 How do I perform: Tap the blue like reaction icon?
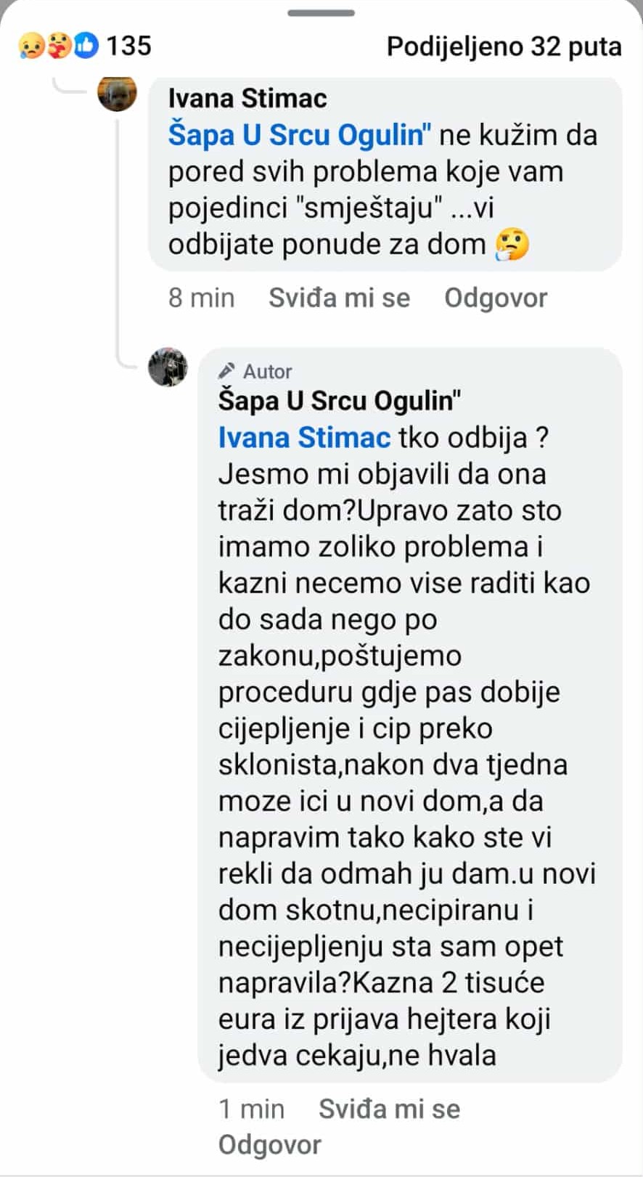pos(86,46)
